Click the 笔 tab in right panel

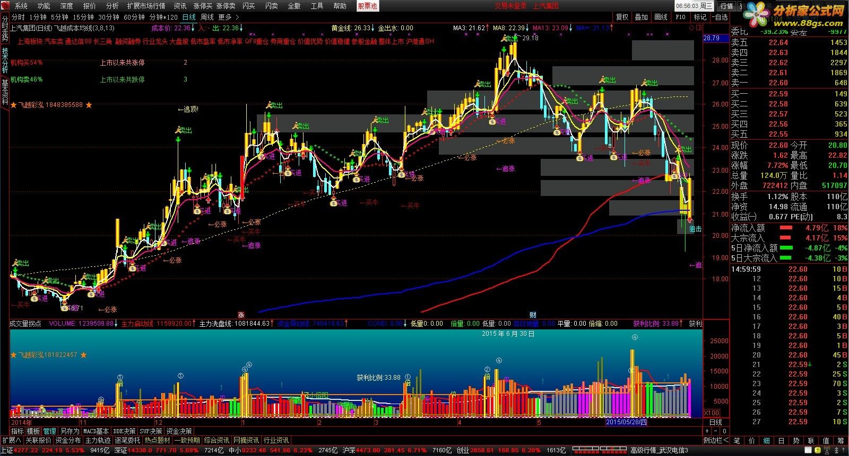pos(737,440)
